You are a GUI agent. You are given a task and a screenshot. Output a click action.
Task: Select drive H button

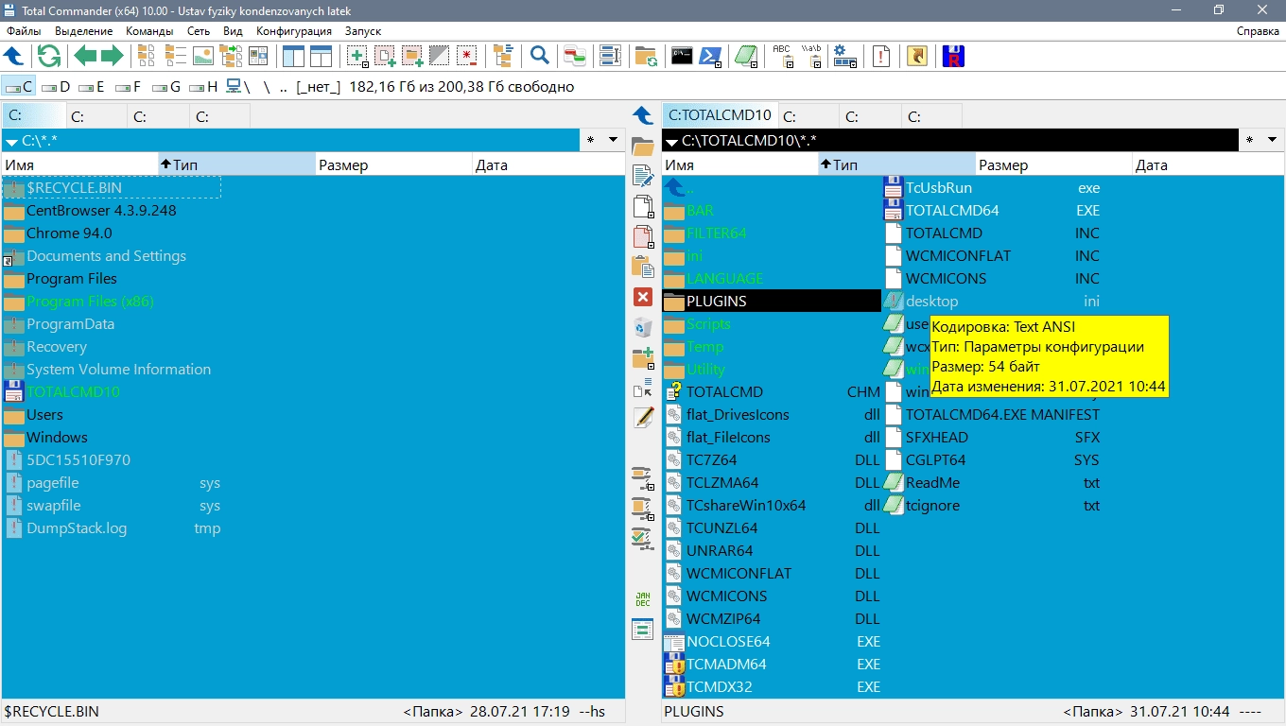tap(203, 87)
